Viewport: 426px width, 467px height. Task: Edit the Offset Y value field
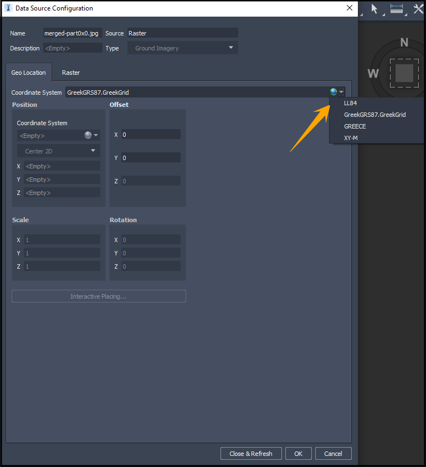click(151, 157)
